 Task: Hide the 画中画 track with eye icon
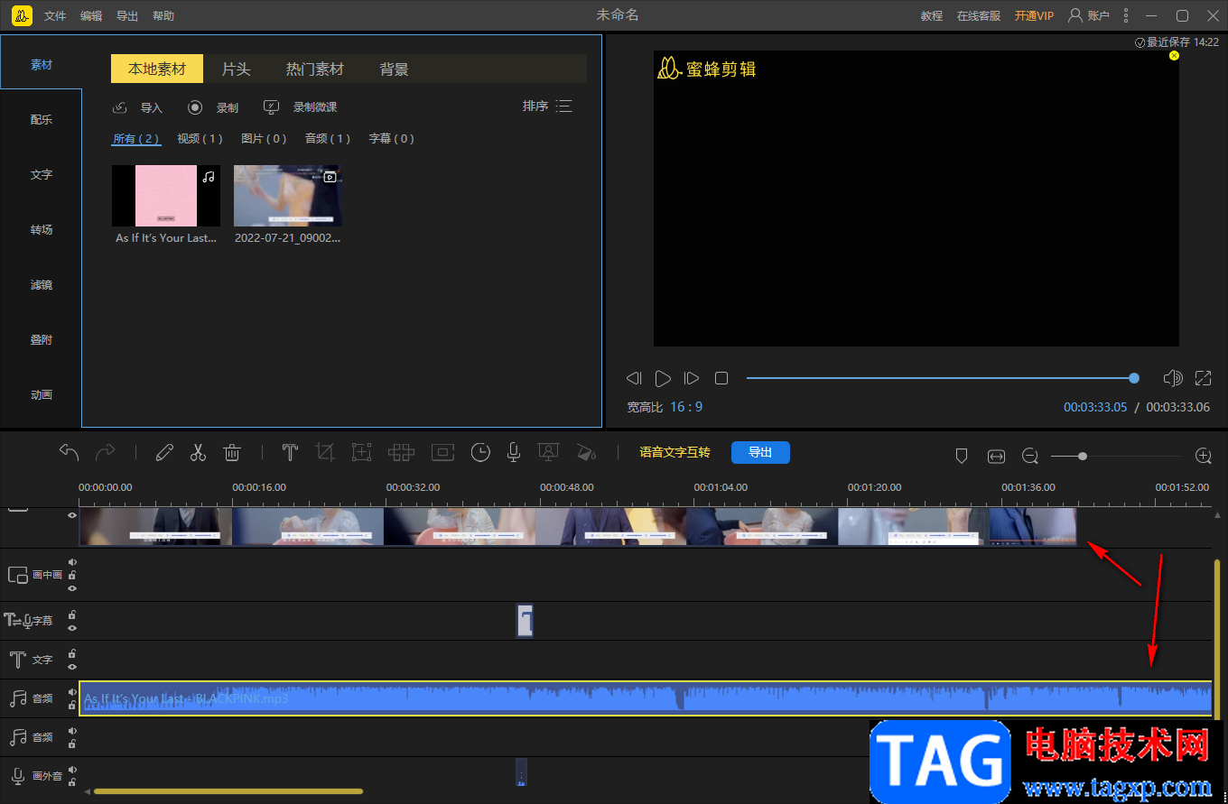click(72, 588)
